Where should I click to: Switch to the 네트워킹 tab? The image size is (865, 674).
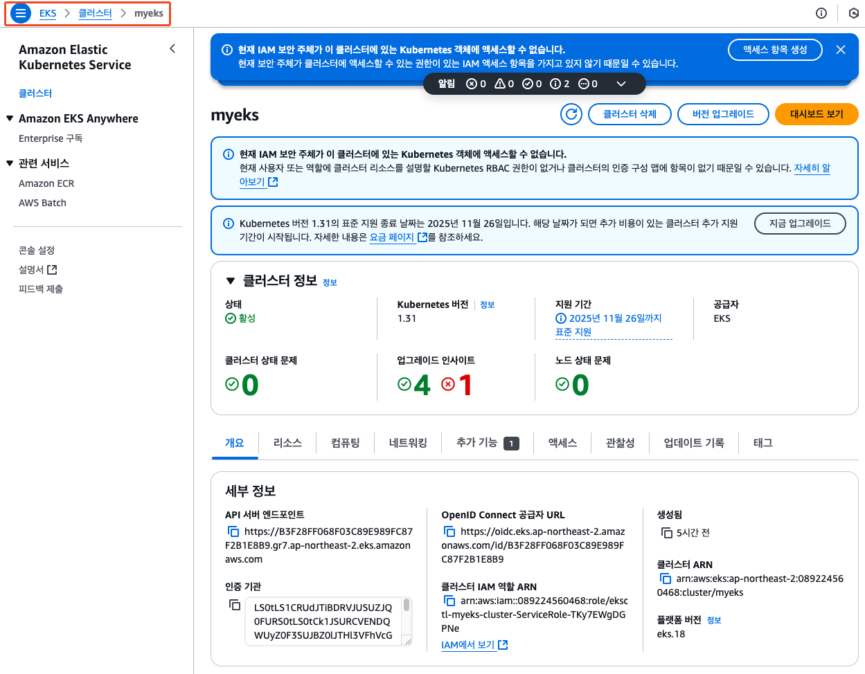[408, 443]
